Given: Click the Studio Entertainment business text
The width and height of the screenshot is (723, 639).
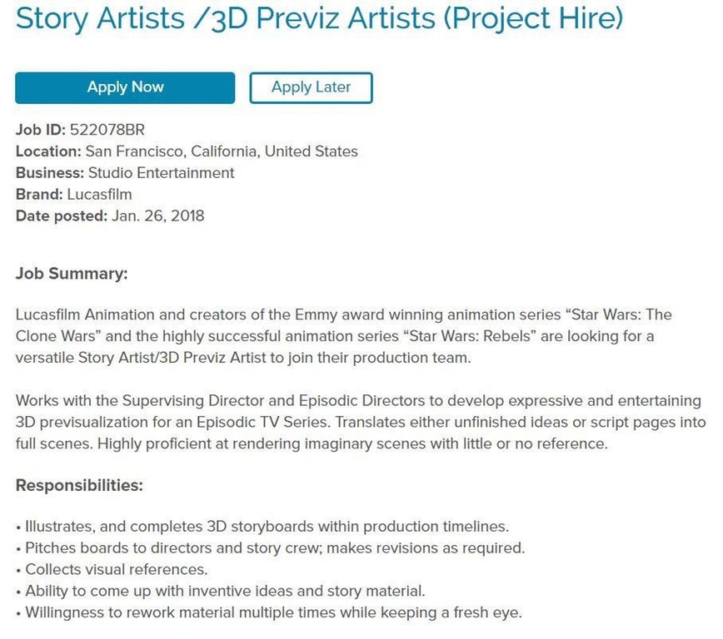Looking at the screenshot, I should (x=162, y=173).
